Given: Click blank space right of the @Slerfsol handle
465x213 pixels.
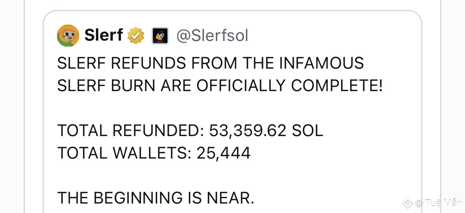Looking at the screenshot, I should tap(332, 36).
